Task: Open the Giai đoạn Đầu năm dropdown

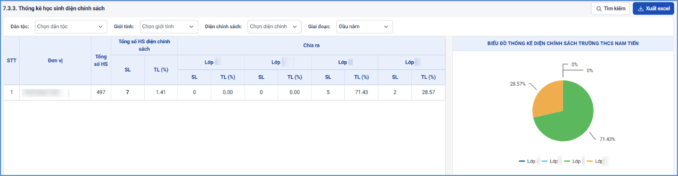Action: click(x=365, y=27)
